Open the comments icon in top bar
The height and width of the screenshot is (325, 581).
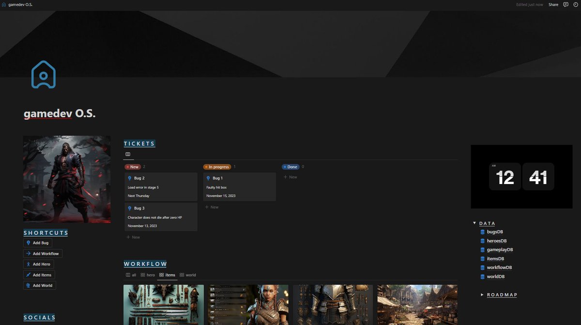566,4
